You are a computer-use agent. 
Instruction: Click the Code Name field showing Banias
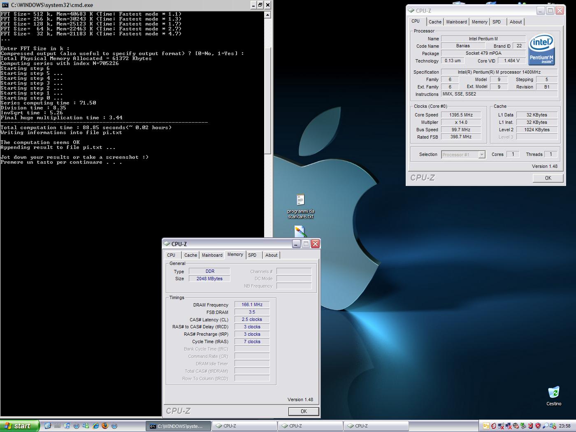[463, 46]
